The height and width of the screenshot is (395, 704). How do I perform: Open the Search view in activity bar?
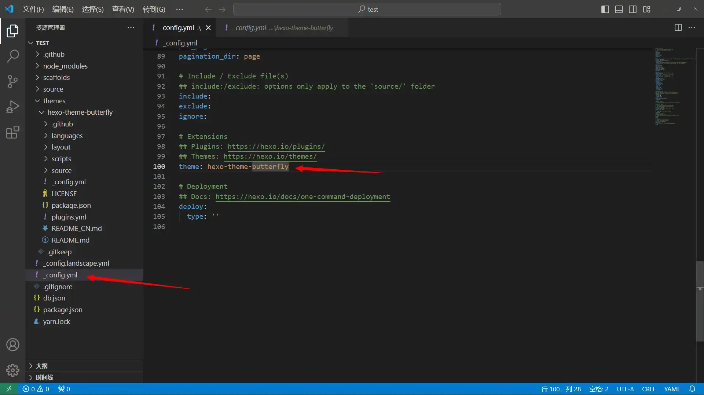click(x=12, y=56)
